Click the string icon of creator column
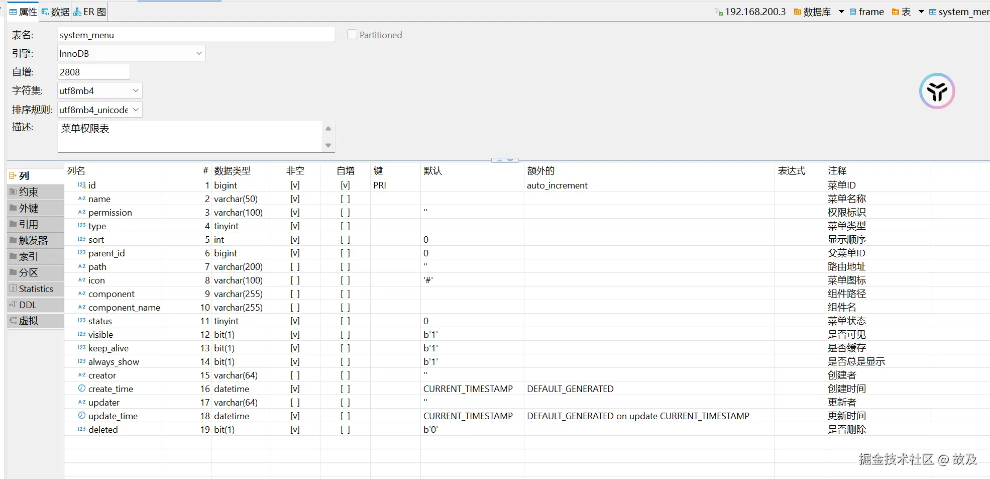 click(81, 375)
